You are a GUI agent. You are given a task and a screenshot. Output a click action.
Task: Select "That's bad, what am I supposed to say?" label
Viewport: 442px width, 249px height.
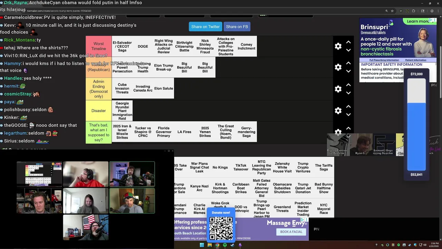(x=99, y=132)
